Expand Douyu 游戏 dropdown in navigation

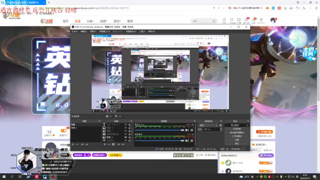117,21
